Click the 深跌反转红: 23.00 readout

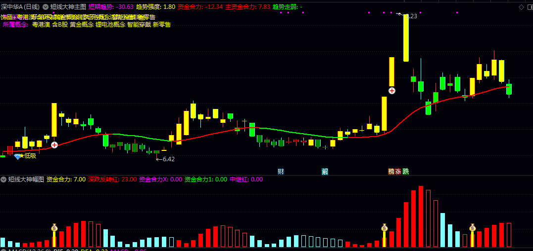click(x=112, y=179)
